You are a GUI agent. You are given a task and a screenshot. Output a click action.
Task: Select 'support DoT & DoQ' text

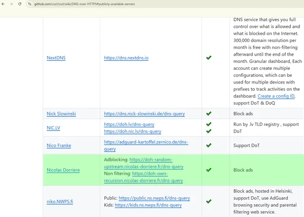[x=254, y=103]
